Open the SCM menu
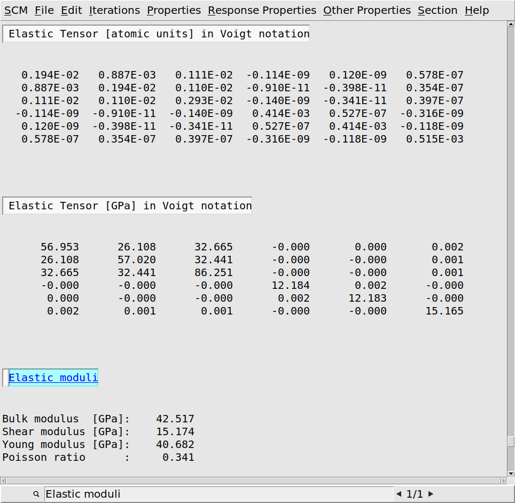 tap(16, 10)
